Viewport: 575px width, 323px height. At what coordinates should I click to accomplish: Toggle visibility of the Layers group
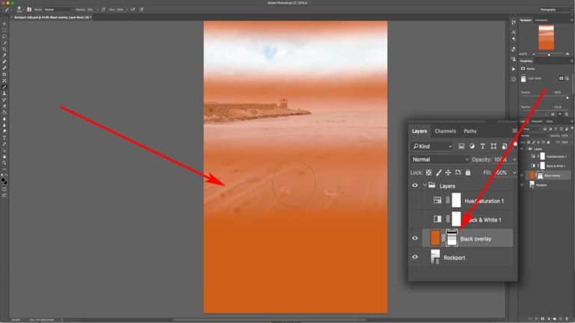415,185
